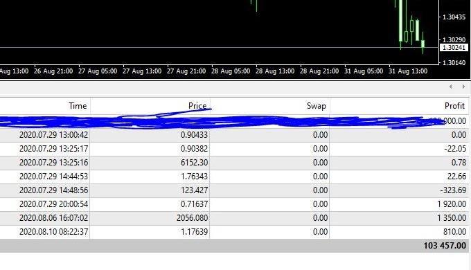Select the row with price 6152.30
The width and height of the screenshot is (471, 270).
234,163
